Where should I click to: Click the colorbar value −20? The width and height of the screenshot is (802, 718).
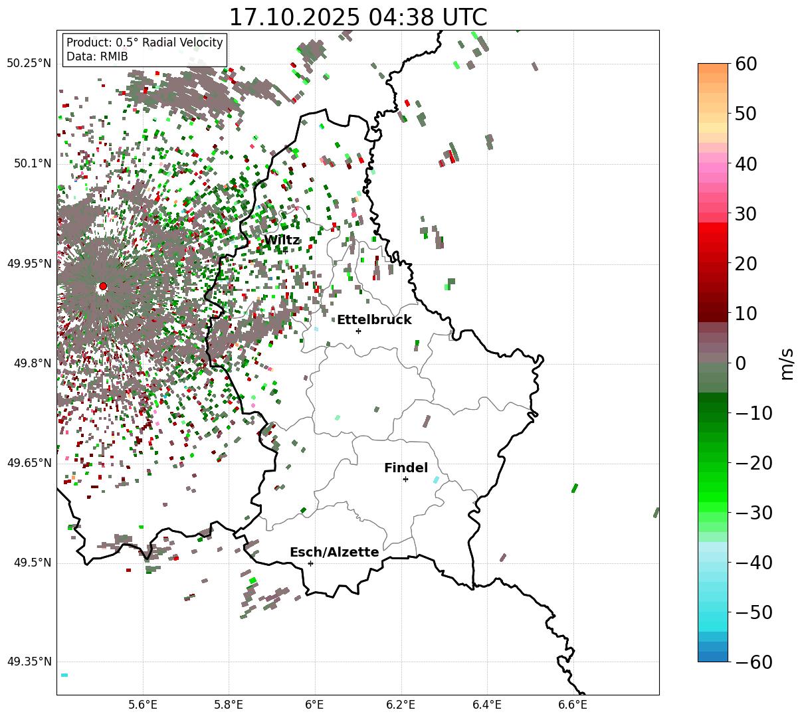point(754,462)
